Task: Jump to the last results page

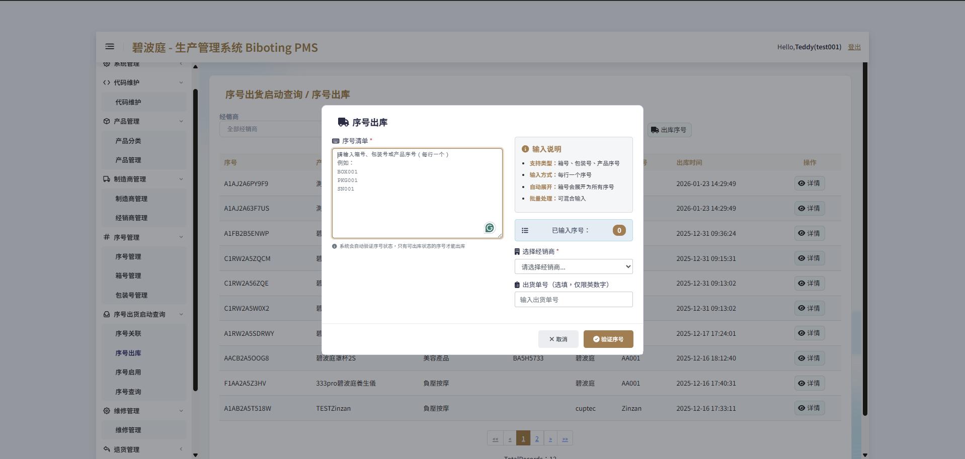Action: click(565, 438)
